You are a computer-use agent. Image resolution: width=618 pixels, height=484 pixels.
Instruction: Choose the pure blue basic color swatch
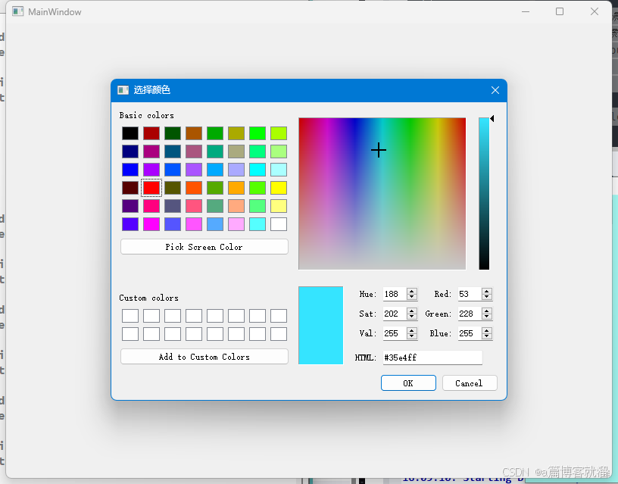130,170
